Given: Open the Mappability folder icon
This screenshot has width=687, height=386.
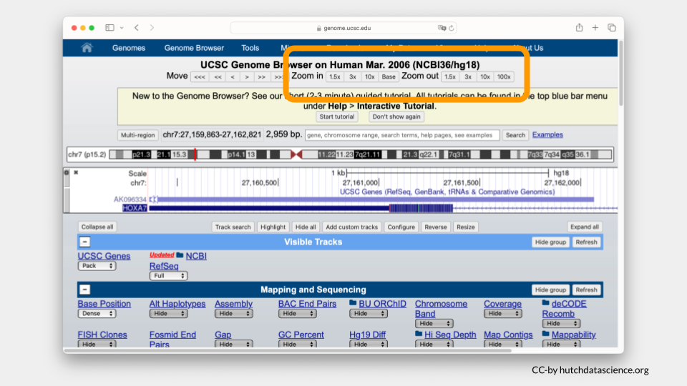Looking at the screenshot, I should (545, 334).
